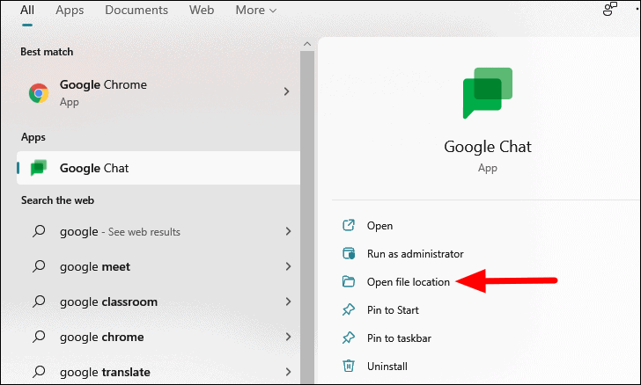Select the All search tab
The width and height of the screenshot is (641, 385).
(27, 10)
